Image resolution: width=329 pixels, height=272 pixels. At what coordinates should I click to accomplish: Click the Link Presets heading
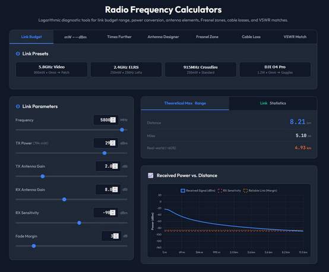point(35,53)
